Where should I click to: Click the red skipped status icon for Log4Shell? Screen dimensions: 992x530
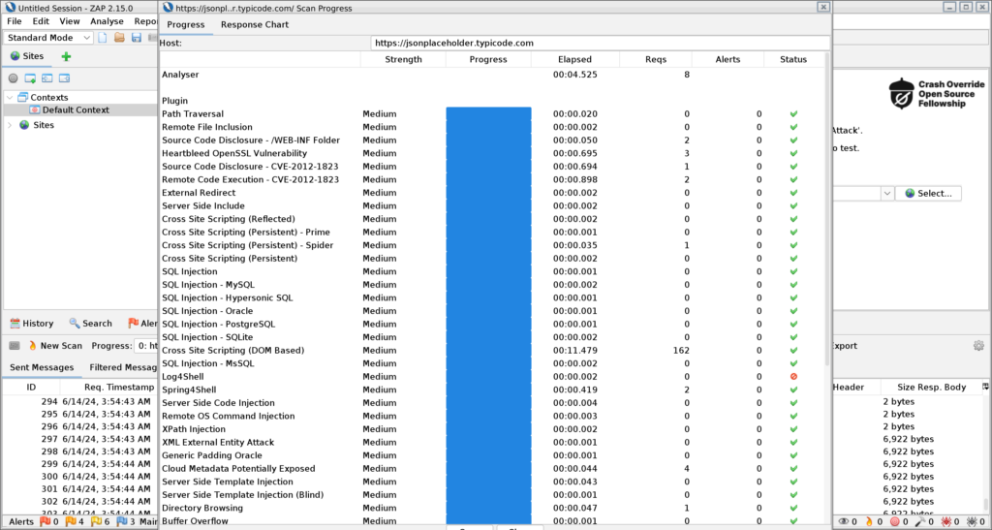[793, 376]
